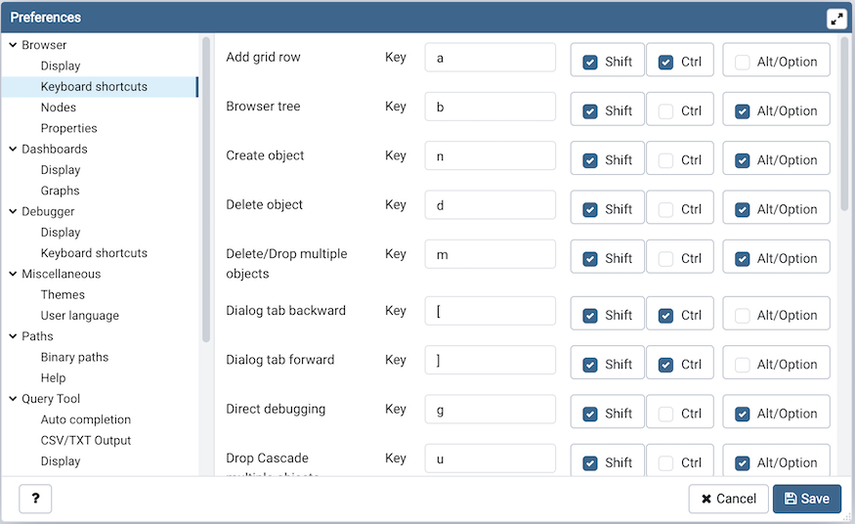
Task: Click the Browser tree key field
Action: [x=491, y=107]
